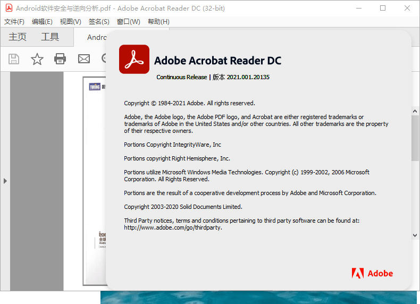Click the Copyright 1984-2021 Adobe line
The width and height of the screenshot is (420, 304).
click(x=189, y=103)
